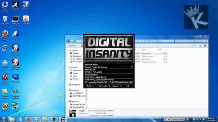Open the Windows Start menu
This screenshot has height=122, width=218.
pos(3,119)
